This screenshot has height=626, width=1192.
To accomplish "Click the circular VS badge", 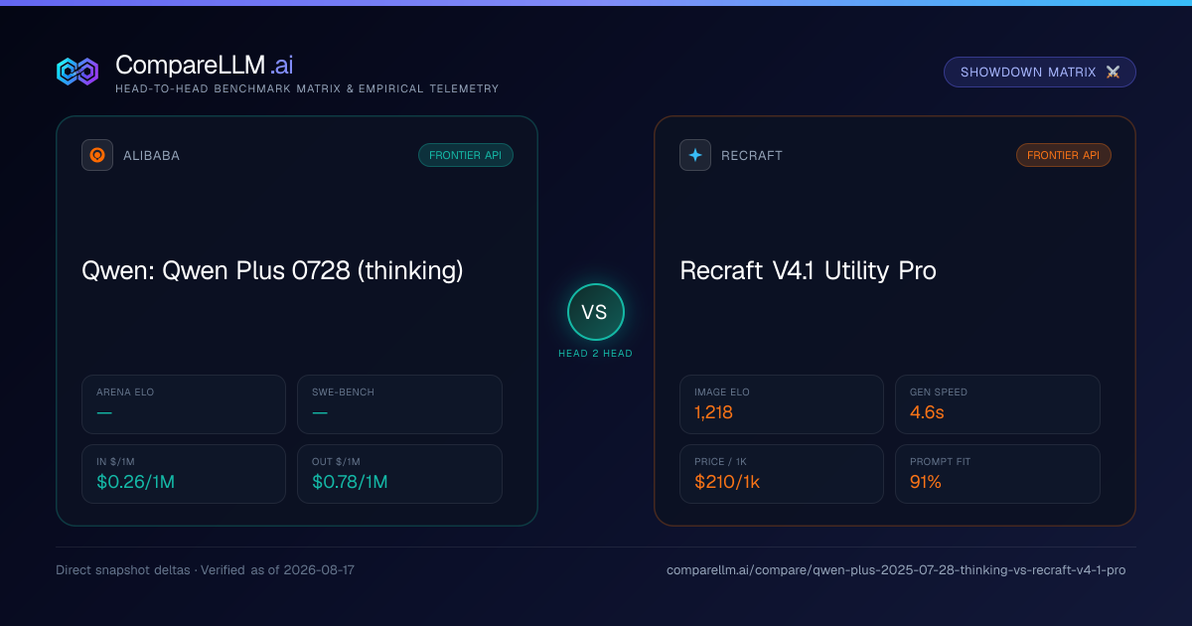I will pyautogui.click(x=596, y=312).
